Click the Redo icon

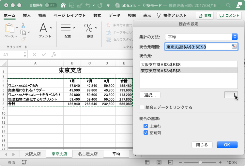click(x=100, y=5)
